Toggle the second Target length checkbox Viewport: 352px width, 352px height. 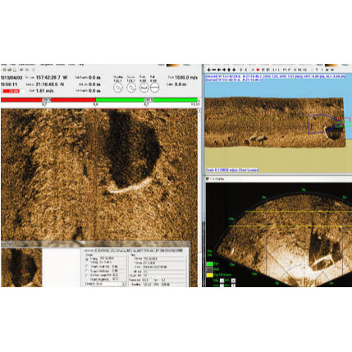coord(87,271)
